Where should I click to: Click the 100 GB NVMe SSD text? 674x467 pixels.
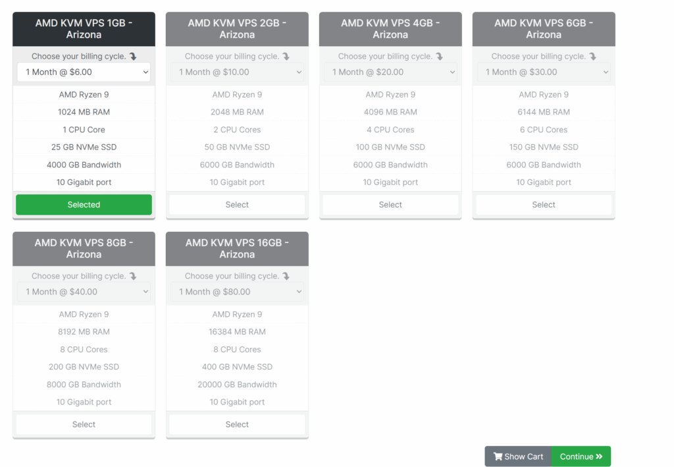pyautogui.click(x=390, y=147)
